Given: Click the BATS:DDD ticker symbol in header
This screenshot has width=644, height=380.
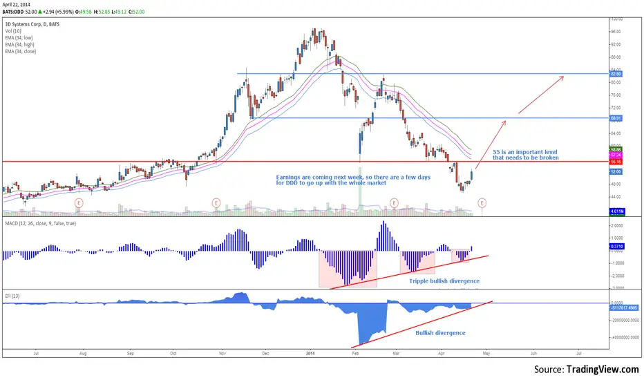Looking at the screenshot, I should tap(13, 12).
